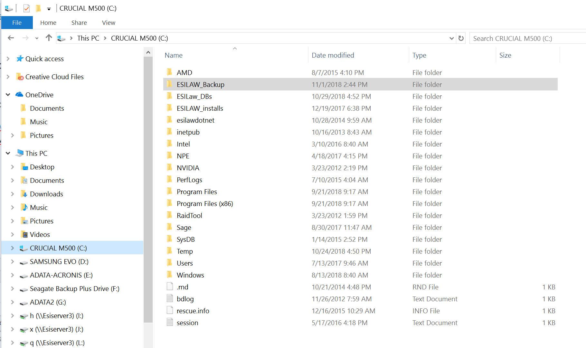
Task: Collapse the OneDrive tree node
Action: tap(8, 95)
